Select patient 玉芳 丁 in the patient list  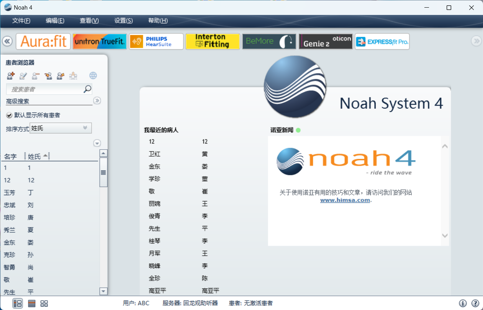[50, 193]
